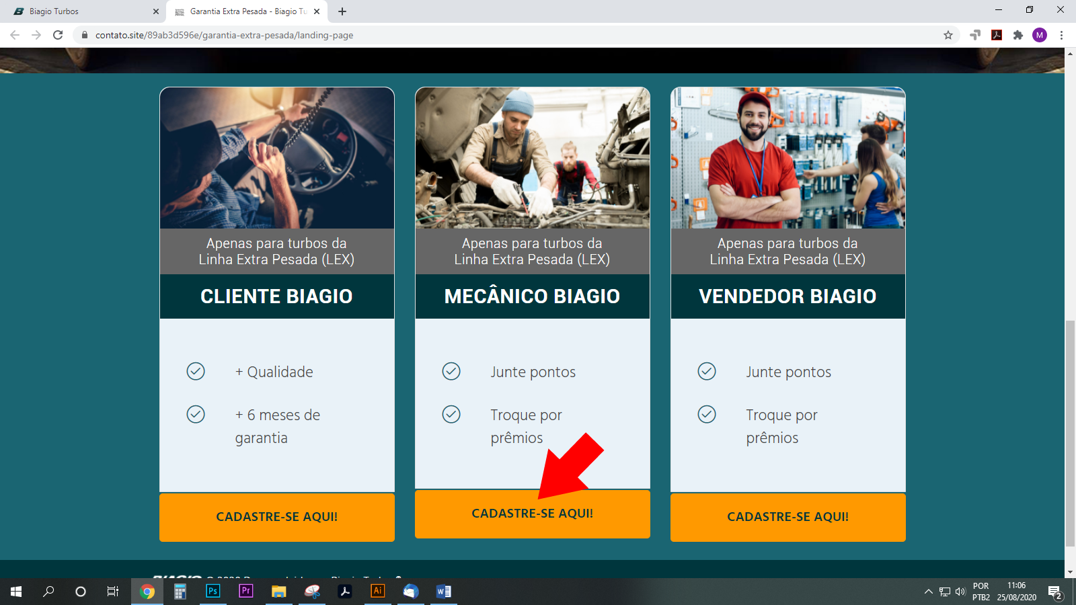
Task: Open the Snipping Tool taskbar icon
Action: [312, 592]
